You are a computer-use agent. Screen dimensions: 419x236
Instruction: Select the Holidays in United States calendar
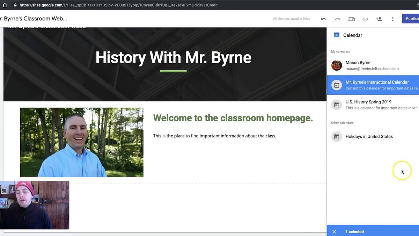(x=369, y=136)
